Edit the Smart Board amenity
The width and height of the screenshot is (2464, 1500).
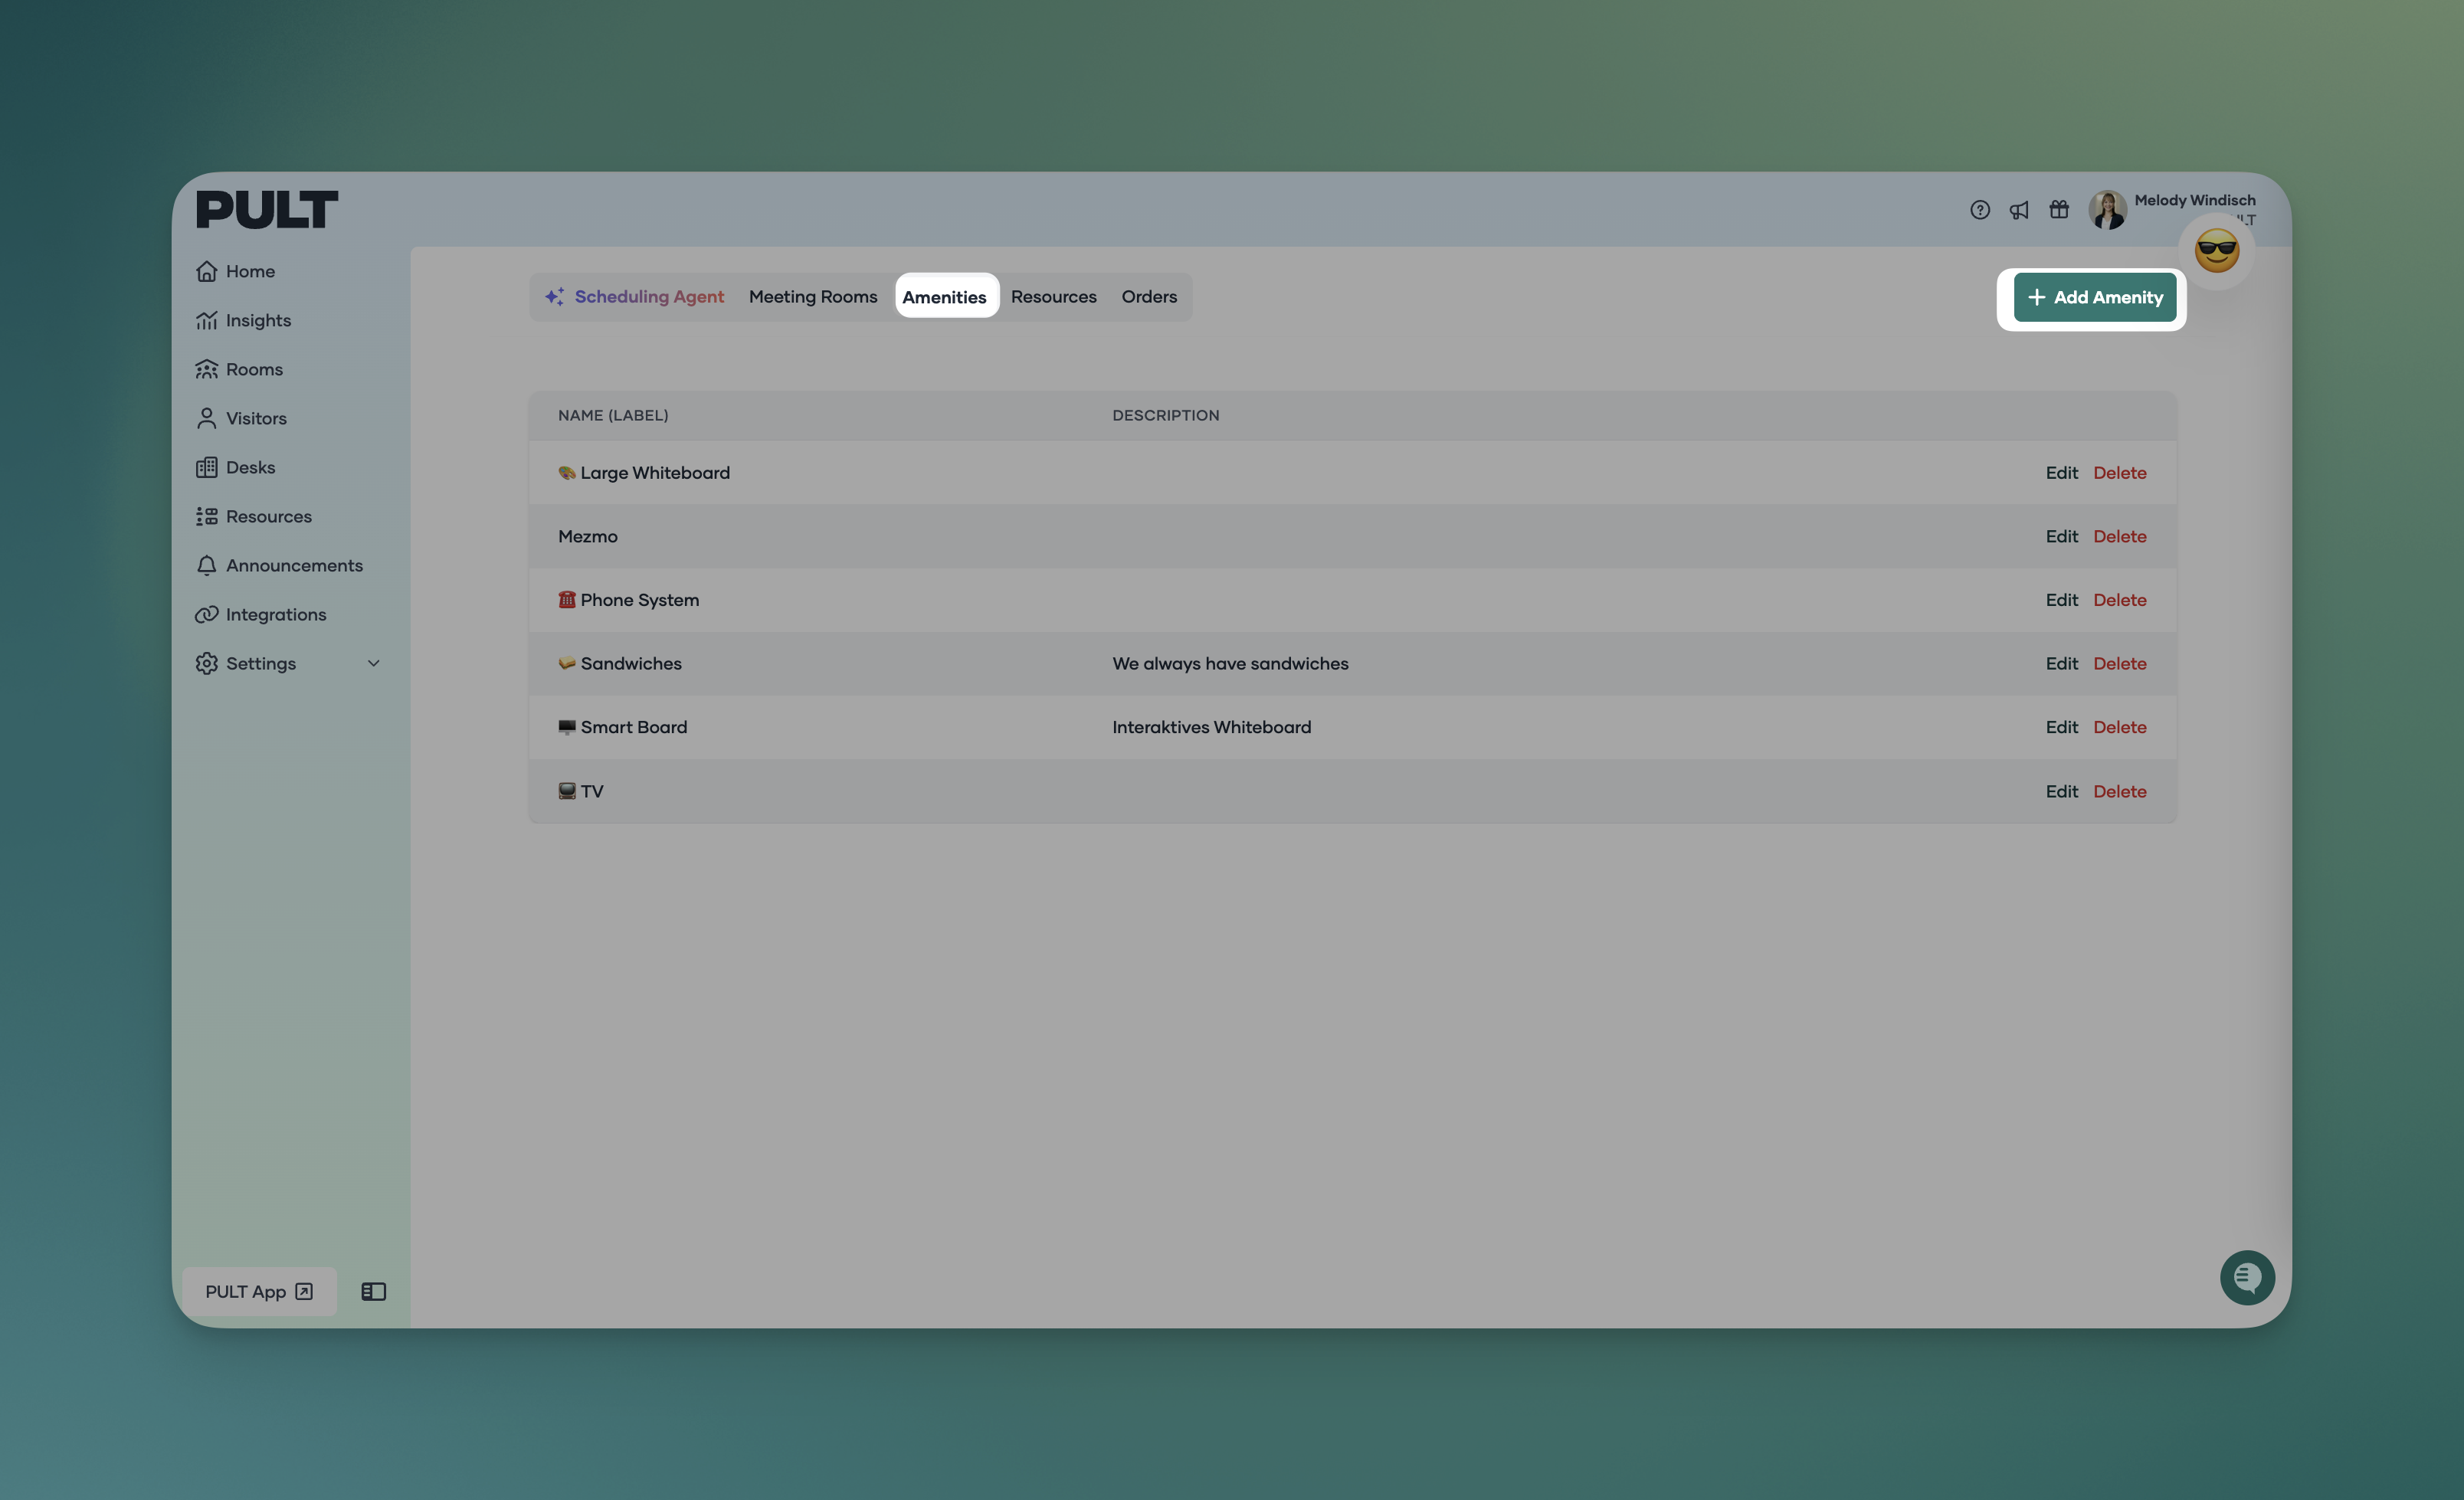click(2060, 727)
